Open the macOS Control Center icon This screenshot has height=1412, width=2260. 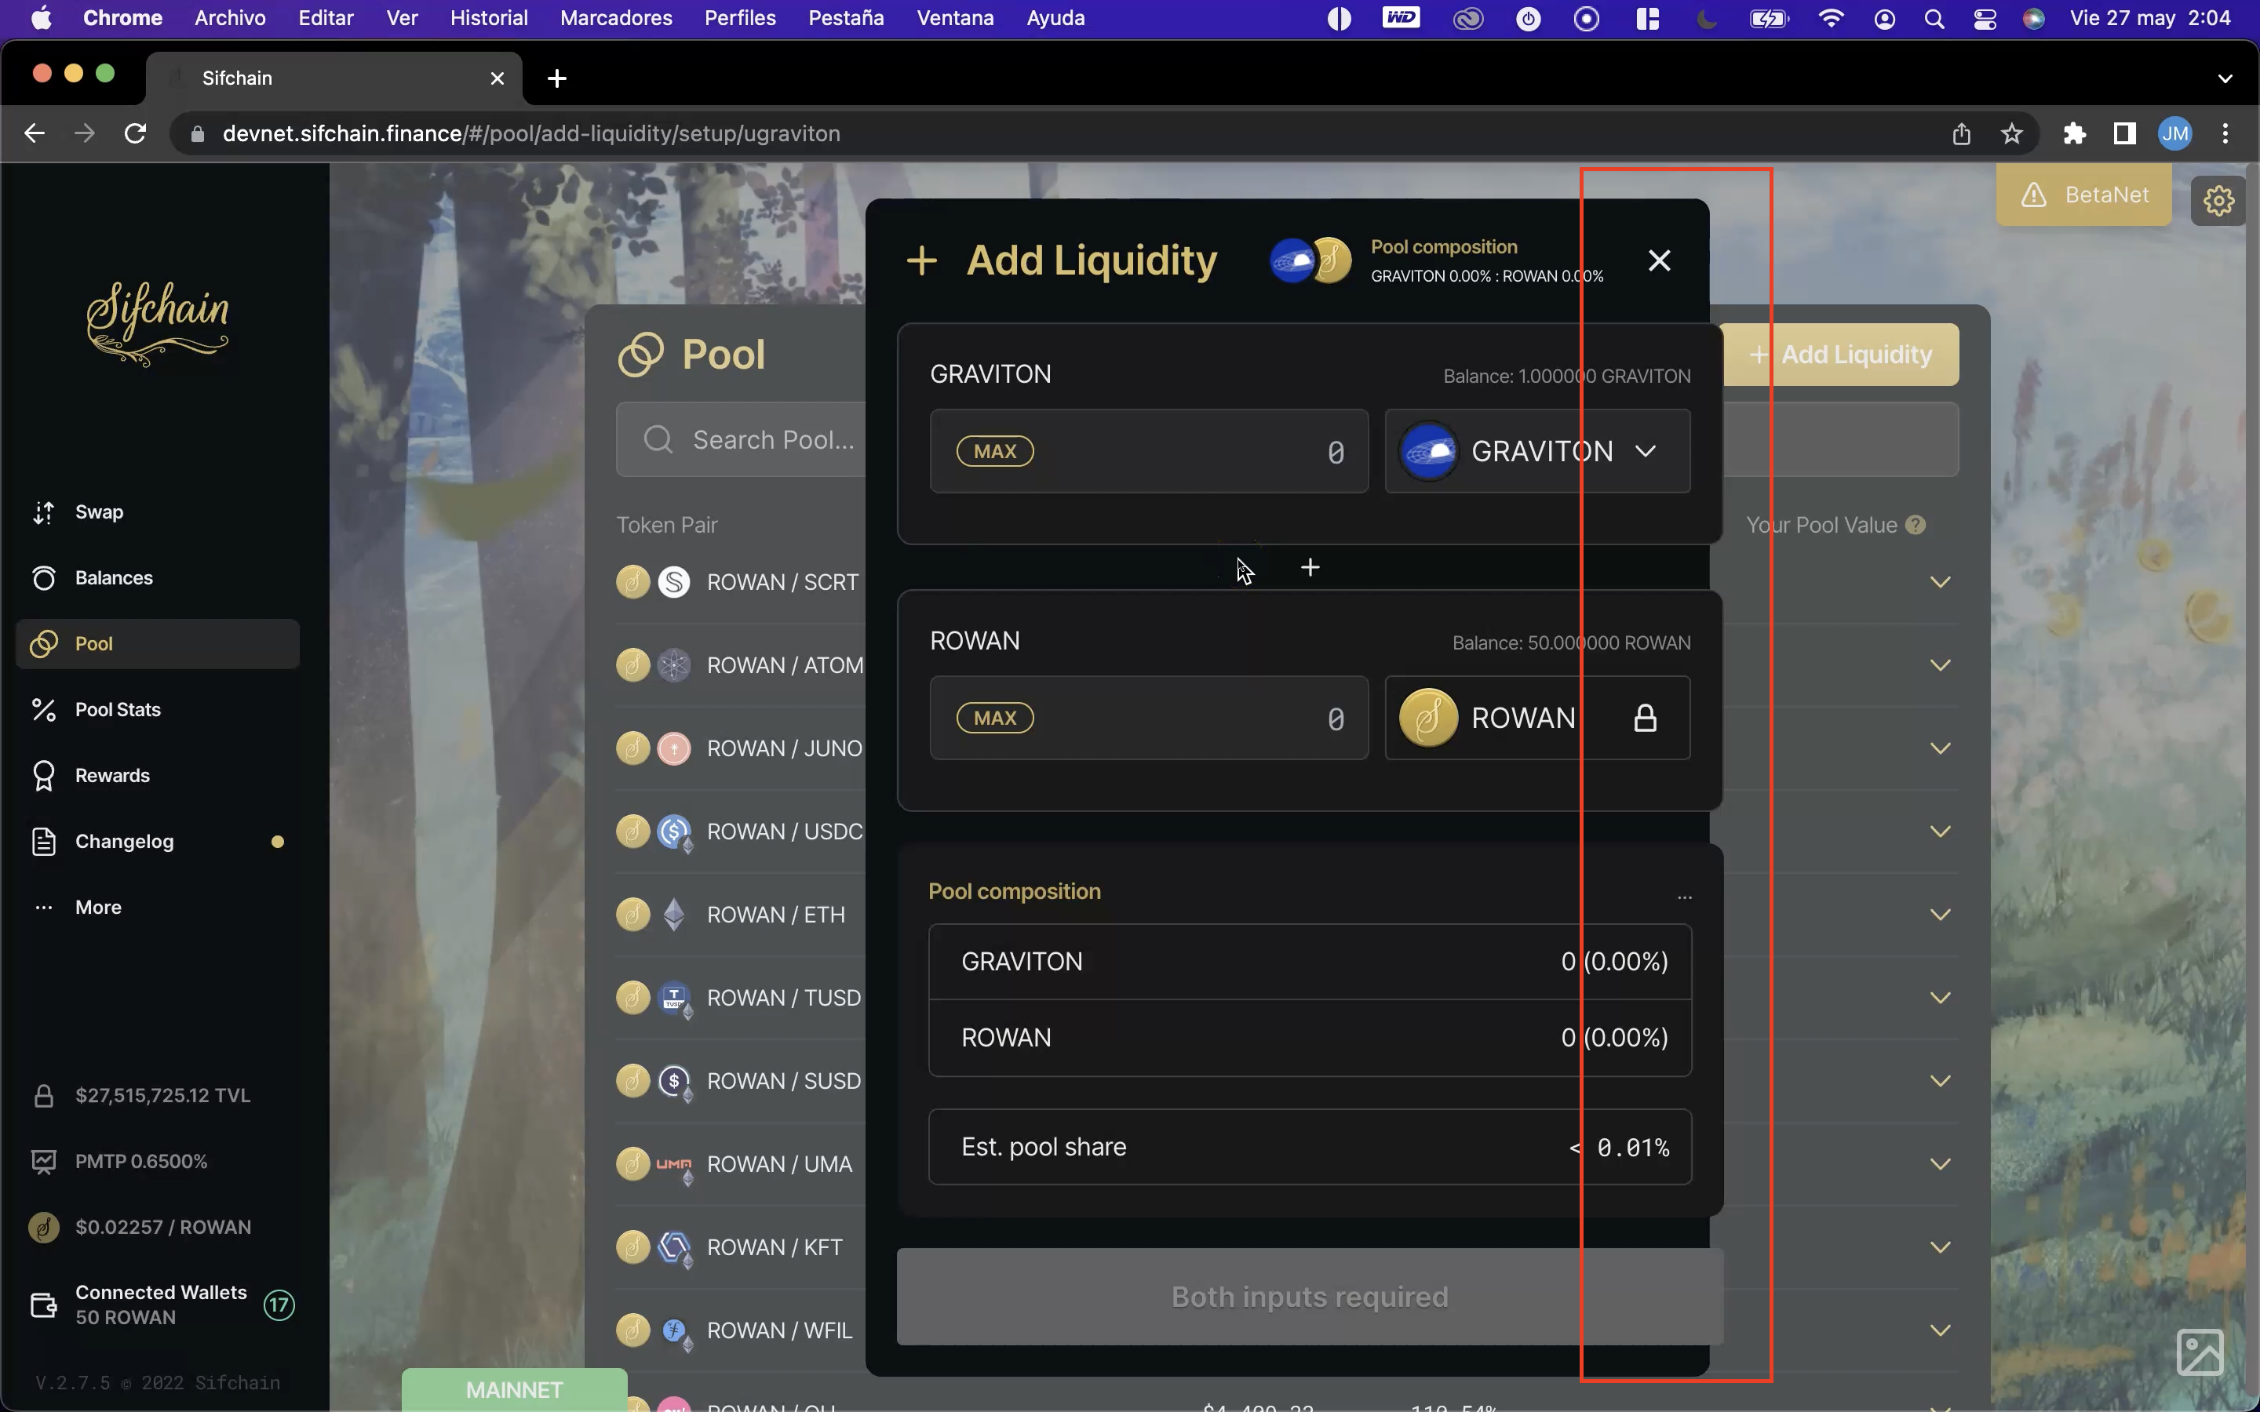(1985, 19)
